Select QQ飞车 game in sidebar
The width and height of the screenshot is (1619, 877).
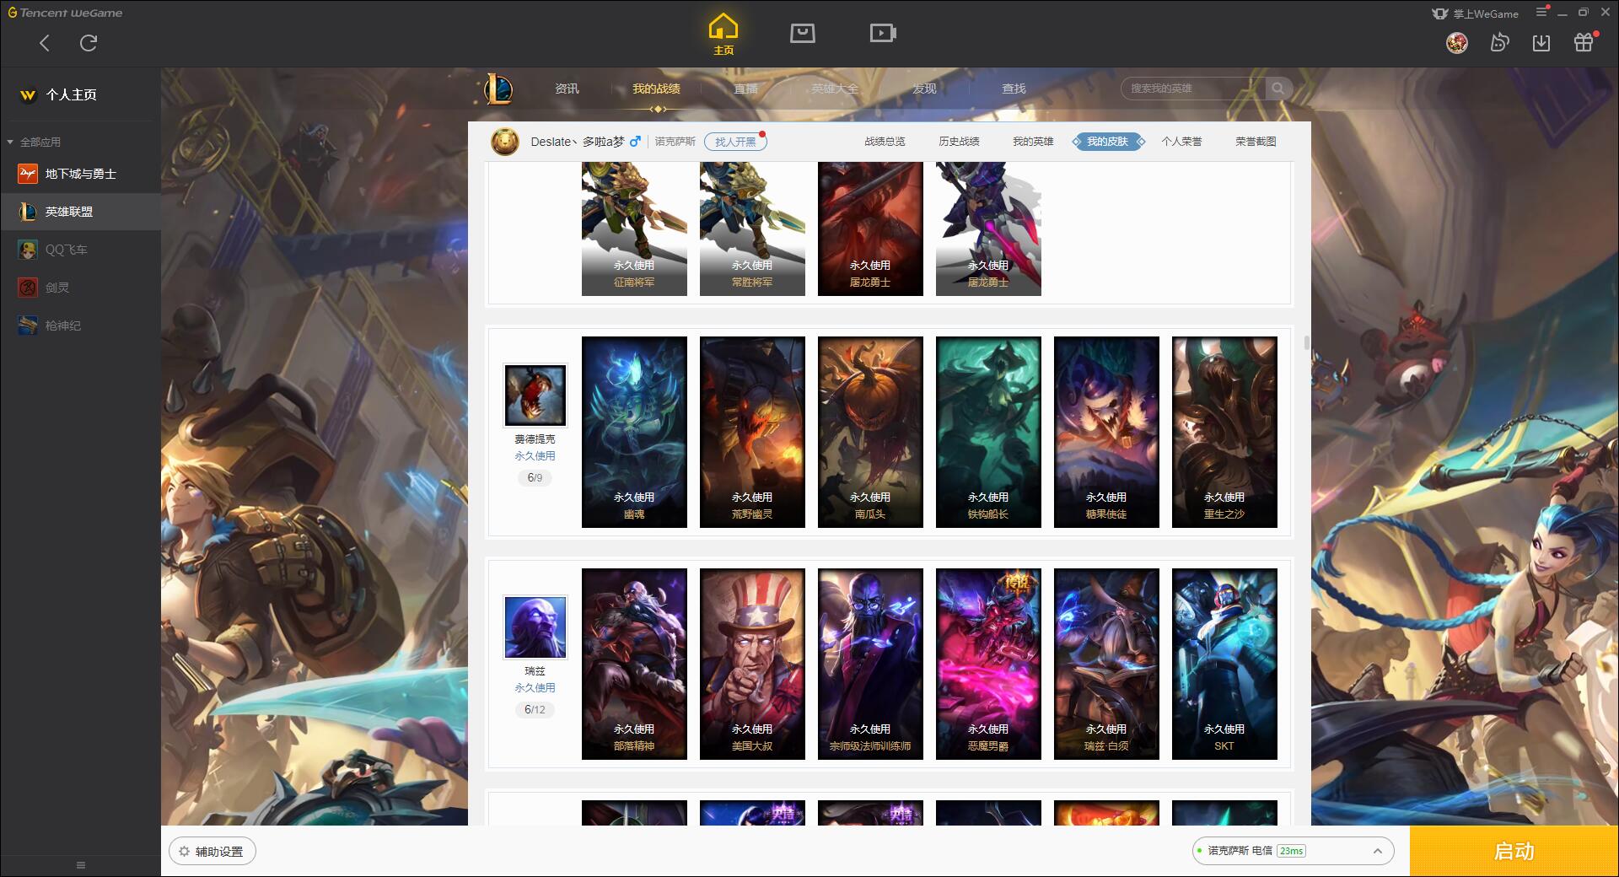80,250
